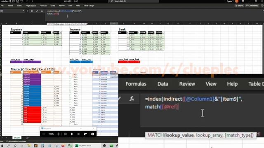Open Expense table item1 filter dropdown
This screenshot has height=148, width=264.
[40, 32]
